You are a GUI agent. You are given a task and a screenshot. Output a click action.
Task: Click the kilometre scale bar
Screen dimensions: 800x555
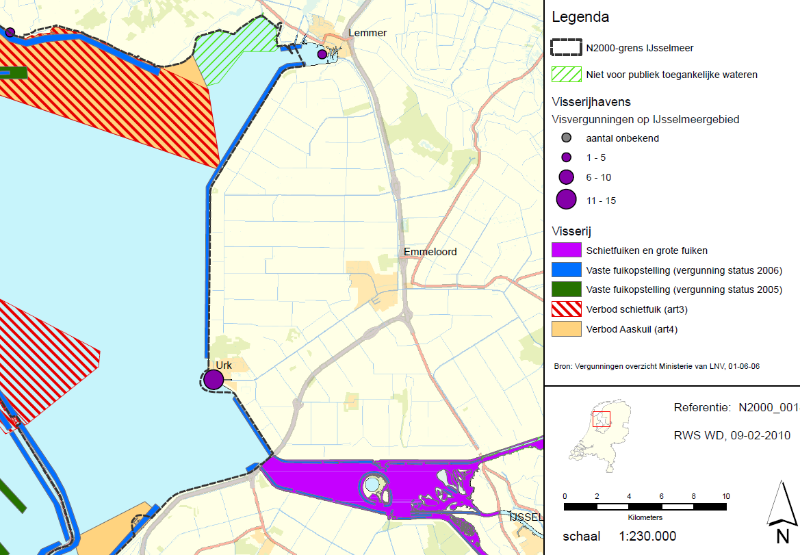point(645,506)
